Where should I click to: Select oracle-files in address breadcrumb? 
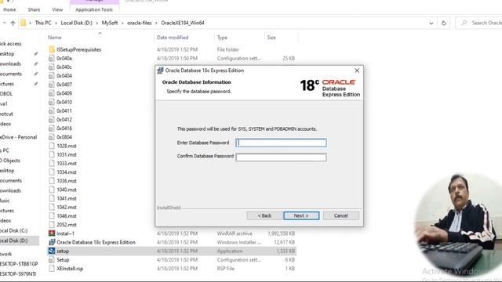click(140, 23)
